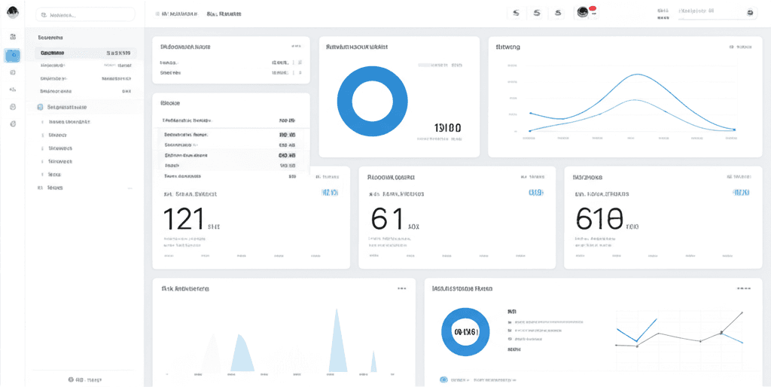Click small blue circle icon under bottom donut card
Viewport: 771px width, 387px height.
443,380
